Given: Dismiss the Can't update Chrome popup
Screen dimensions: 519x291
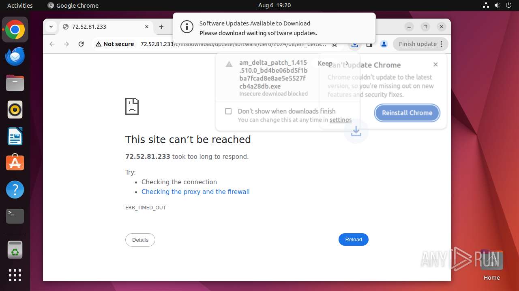Looking at the screenshot, I should pos(435,64).
